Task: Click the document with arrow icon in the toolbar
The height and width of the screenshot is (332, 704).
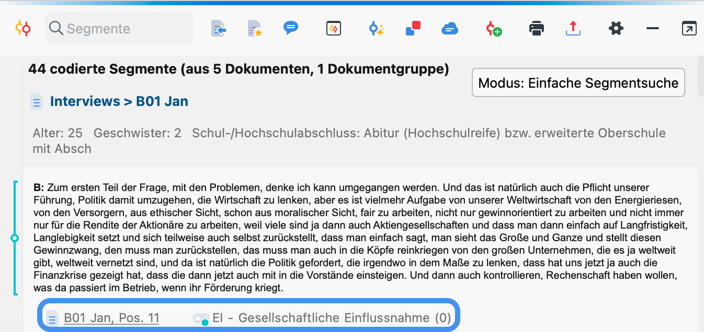Action: tap(219, 28)
